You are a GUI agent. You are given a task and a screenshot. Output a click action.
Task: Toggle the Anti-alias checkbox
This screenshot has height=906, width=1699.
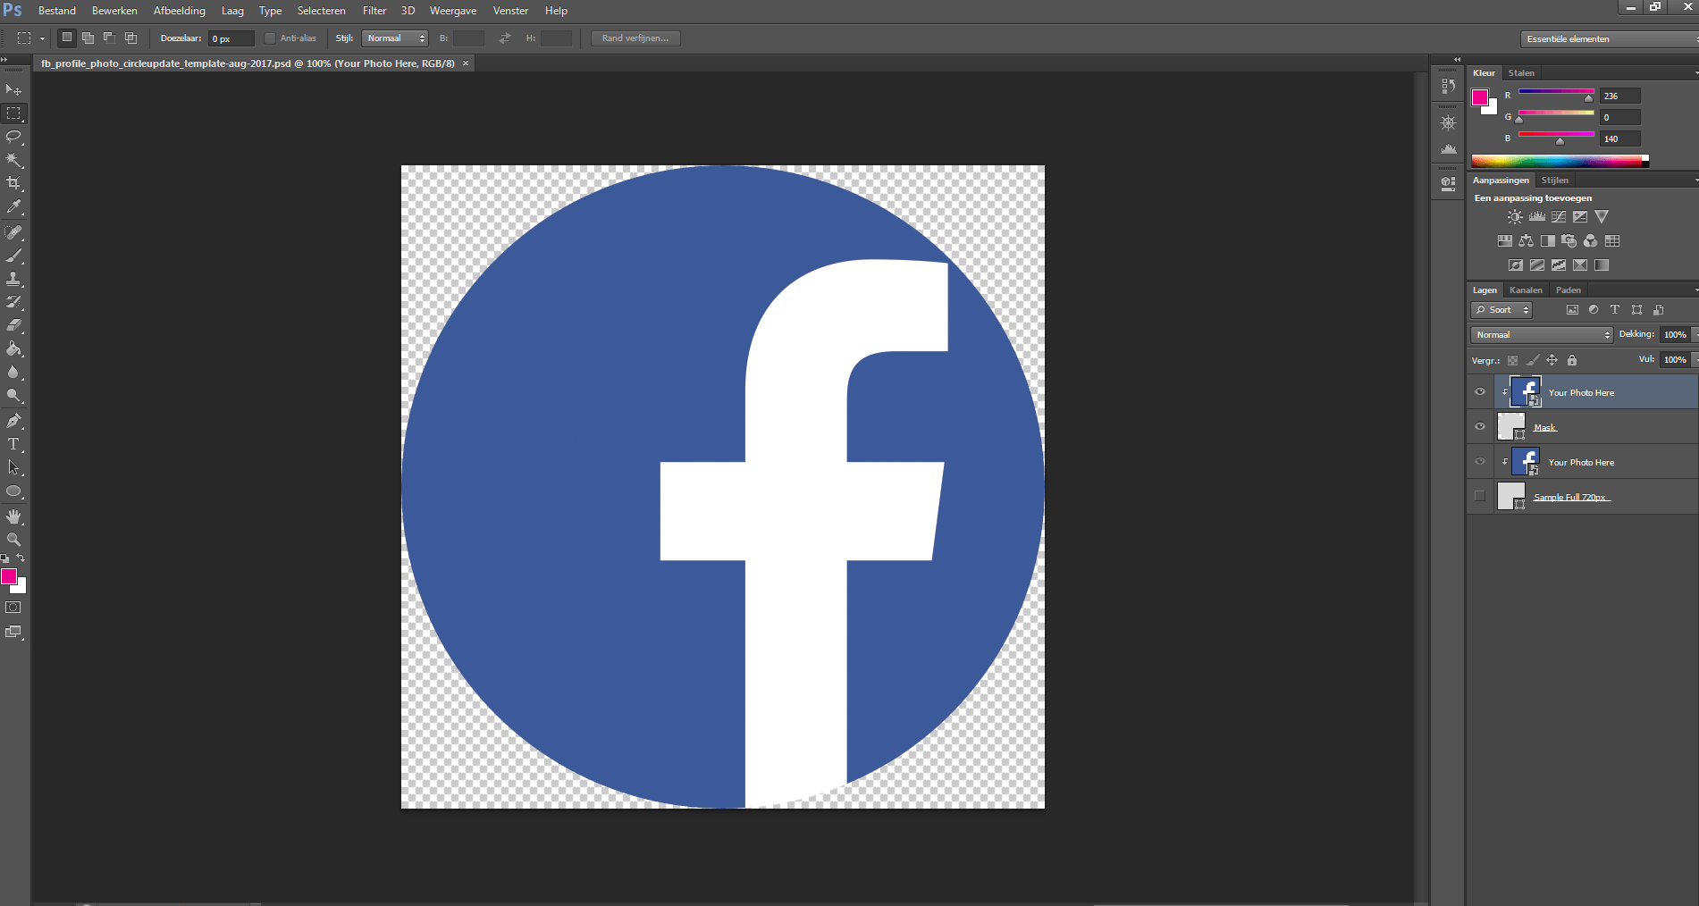pyautogui.click(x=270, y=38)
